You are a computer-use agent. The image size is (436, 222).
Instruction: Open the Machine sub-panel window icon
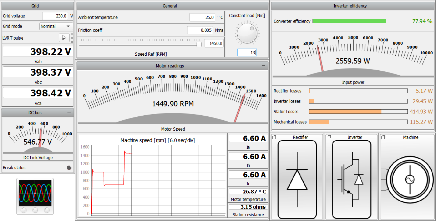(x=383, y=137)
